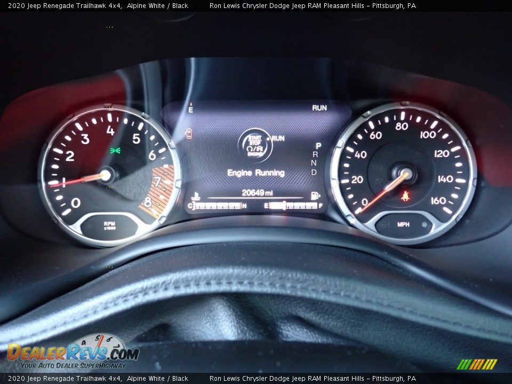Click the "MPH" label on the speedometer

pos(403,225)
